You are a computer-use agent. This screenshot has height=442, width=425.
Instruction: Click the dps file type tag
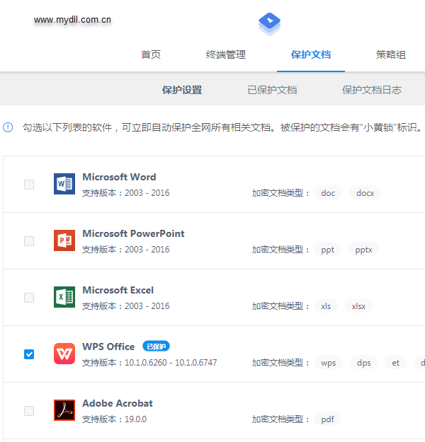[x=363, y=363]
